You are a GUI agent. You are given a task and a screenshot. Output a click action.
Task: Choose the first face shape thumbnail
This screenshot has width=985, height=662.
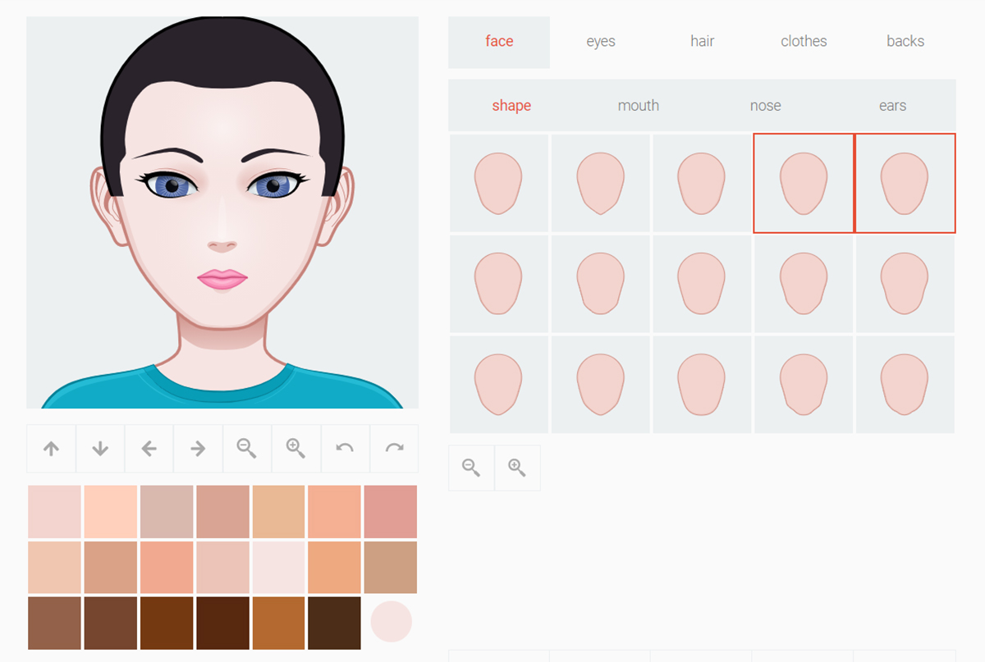click(x=497, y=182)
